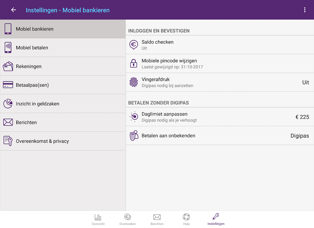This screenshot has width=314, height=228.
Task: Click the fingerprint icon in Vingerafdruk row
Action: [x=134, y=82]
